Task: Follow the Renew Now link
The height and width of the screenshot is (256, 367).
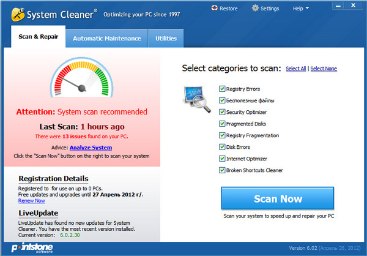Action: point(31,200)
